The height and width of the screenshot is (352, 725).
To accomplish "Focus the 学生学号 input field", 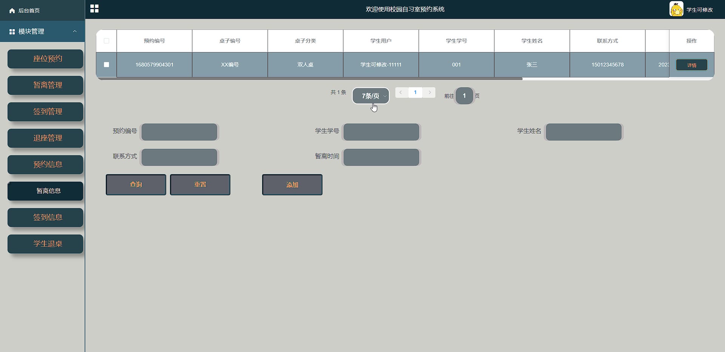I will pyautogui.click(x=381, y=132).
